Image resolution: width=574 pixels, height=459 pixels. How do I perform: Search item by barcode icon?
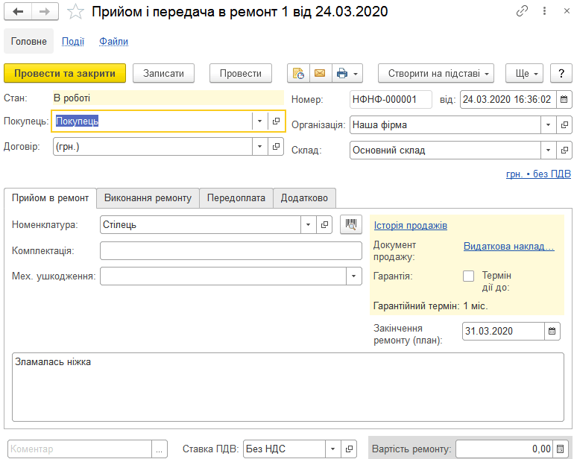tap(351, 224)
